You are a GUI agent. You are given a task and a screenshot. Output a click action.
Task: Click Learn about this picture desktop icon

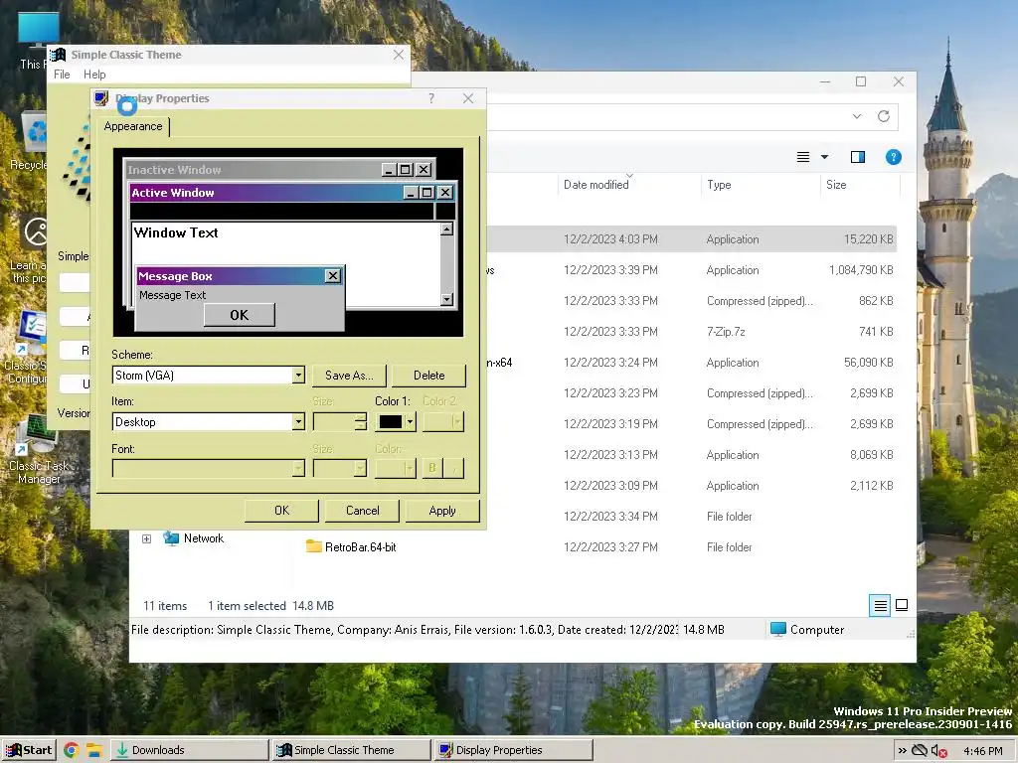tap(29, 249)
